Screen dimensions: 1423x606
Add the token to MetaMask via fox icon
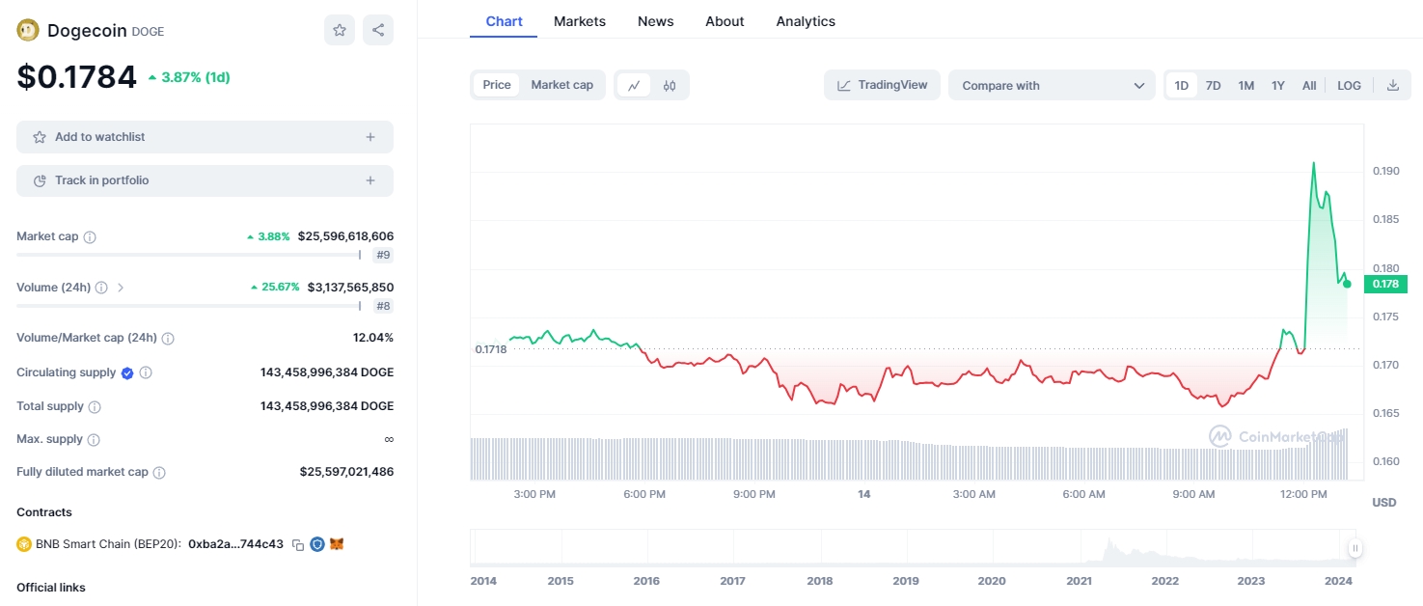pyautogui.click(x=337, y=544)
